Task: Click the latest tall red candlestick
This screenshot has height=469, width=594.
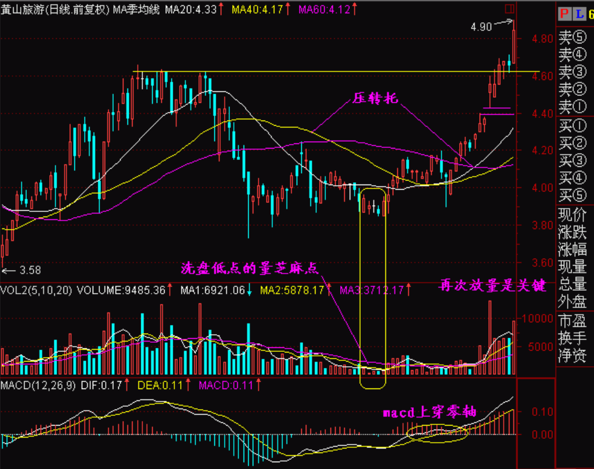Action: click(x=514, y=46)
